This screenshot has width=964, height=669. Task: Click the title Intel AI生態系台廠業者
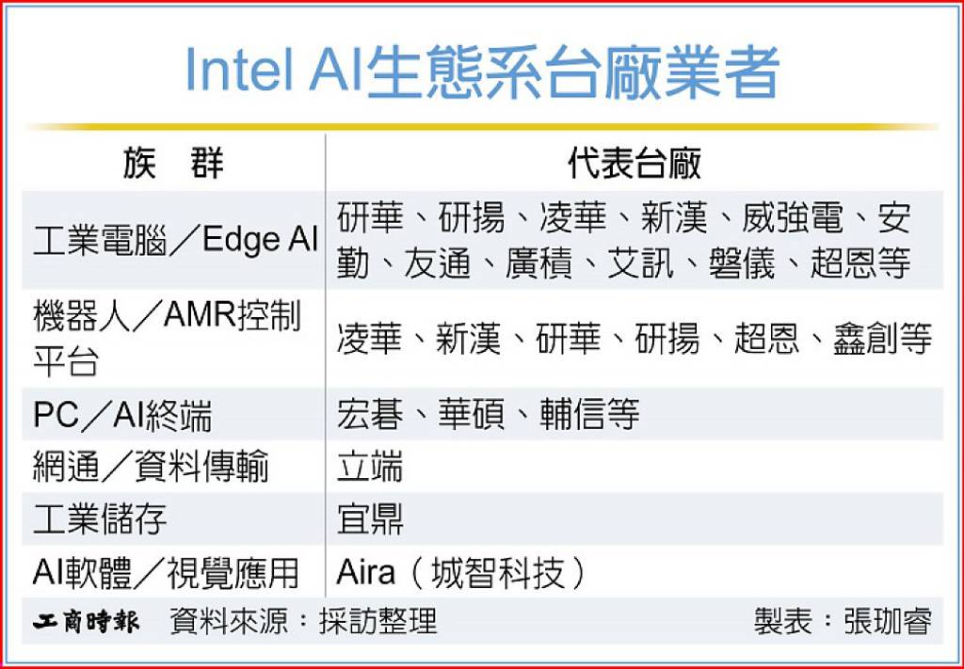click(x=482, y=72)
